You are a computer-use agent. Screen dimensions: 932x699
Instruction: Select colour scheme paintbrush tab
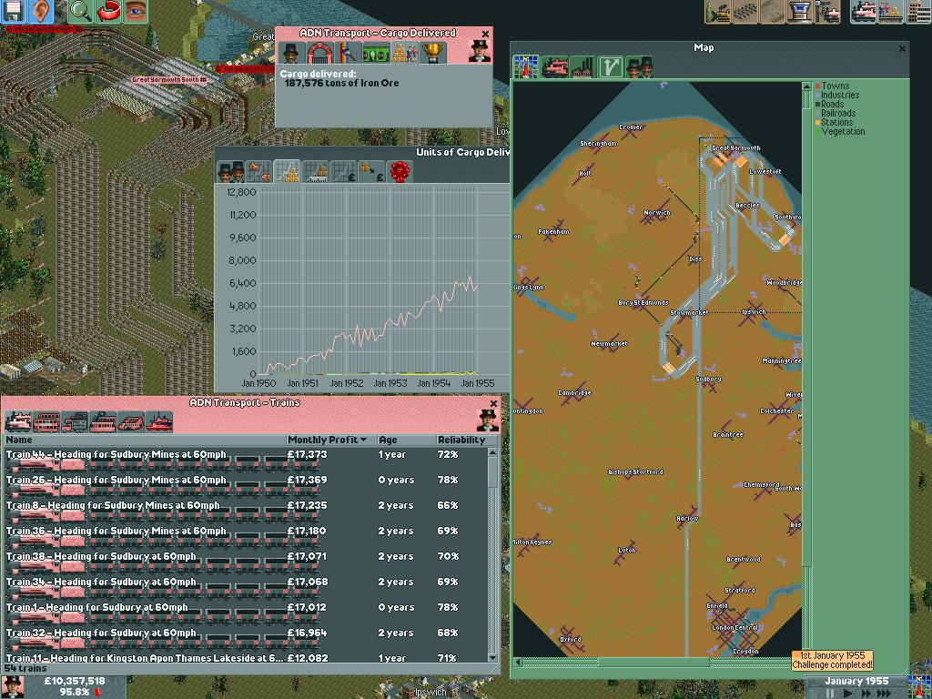point(347,53)
